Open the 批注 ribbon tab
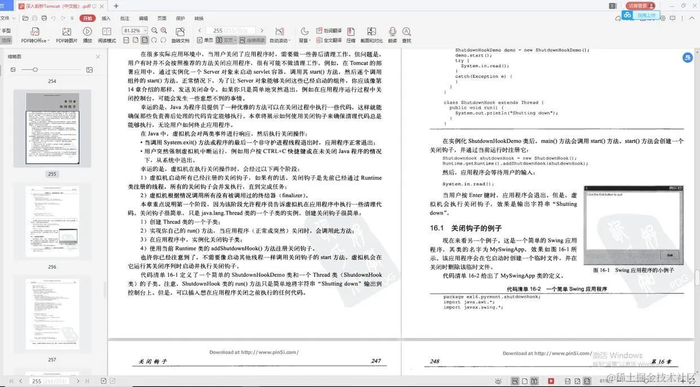The image size is (700, 387). pos(125,18)
